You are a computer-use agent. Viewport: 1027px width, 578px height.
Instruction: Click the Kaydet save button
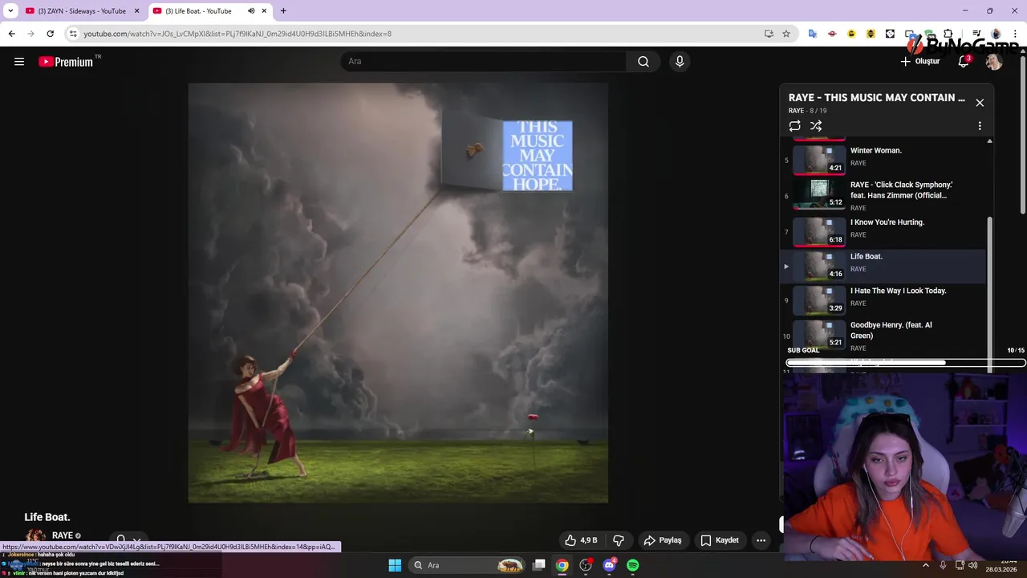pos(720,540)
